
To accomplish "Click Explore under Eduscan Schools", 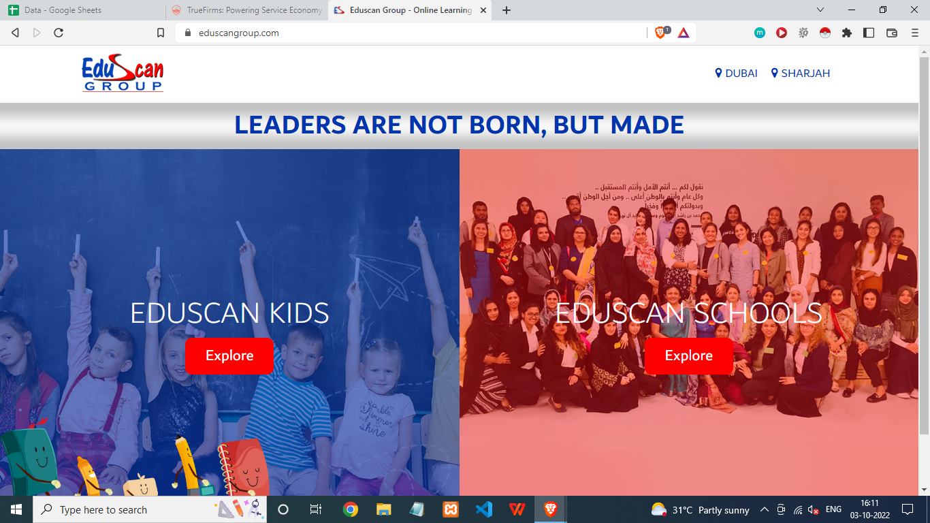I will point(689,355).
